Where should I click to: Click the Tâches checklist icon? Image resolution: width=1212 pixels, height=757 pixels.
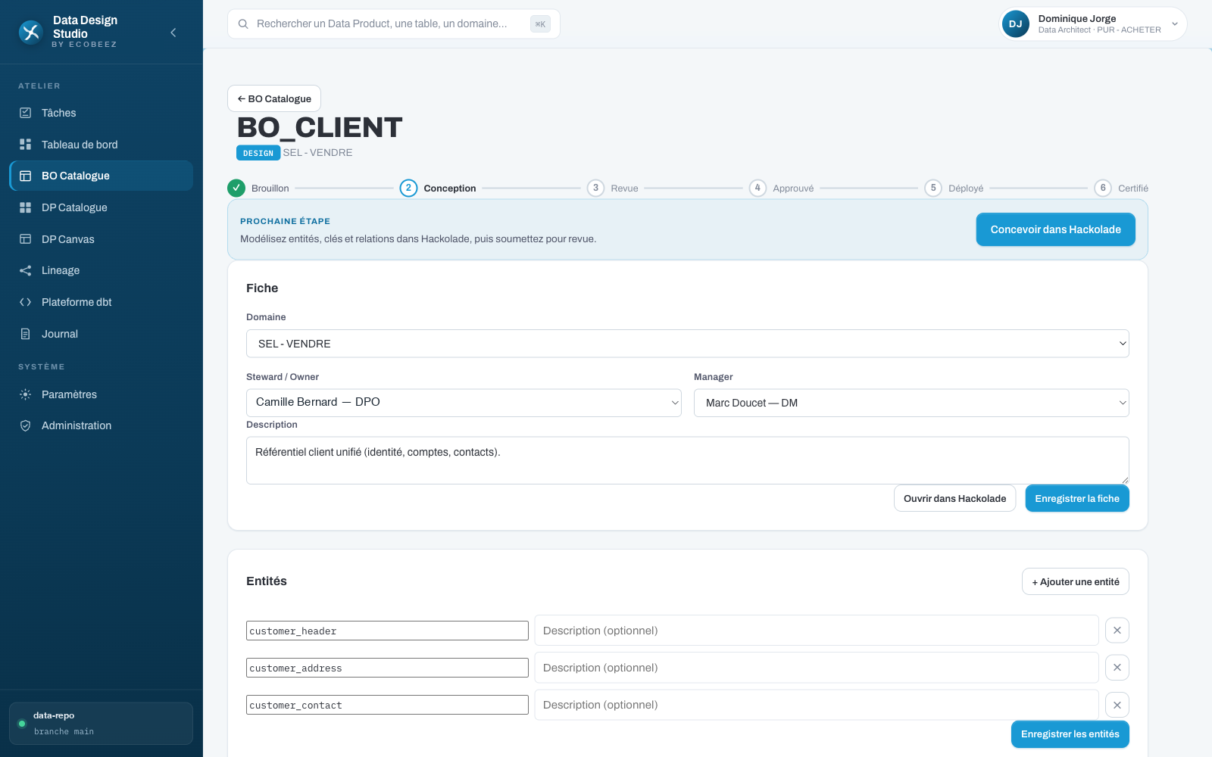pyautogui.click(x=25, y=113)
